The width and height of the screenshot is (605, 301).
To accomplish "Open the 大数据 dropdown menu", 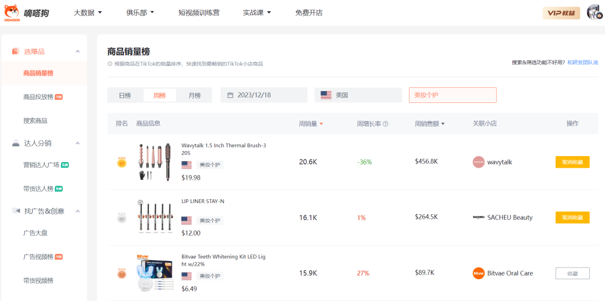I will (x=88, y=12).
